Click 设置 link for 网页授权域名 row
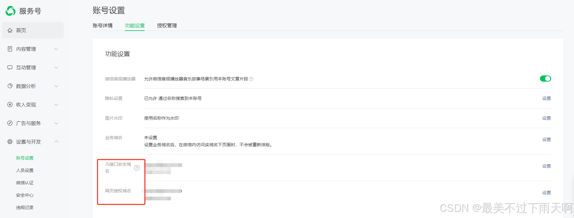The image size is (574, 218). tap(546, 193)
